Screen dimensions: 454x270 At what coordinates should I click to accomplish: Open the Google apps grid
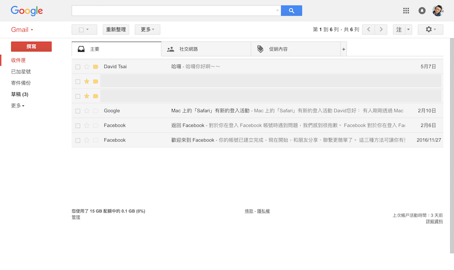click(406, 10)
